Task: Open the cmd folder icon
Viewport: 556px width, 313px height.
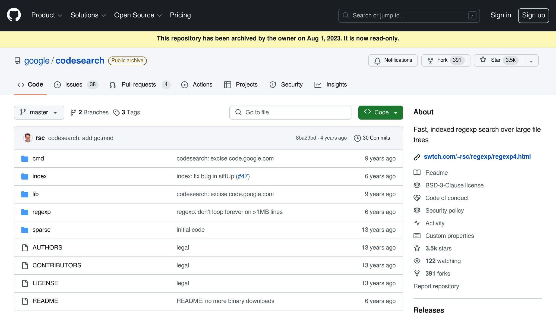Action: tap(25, 158)
